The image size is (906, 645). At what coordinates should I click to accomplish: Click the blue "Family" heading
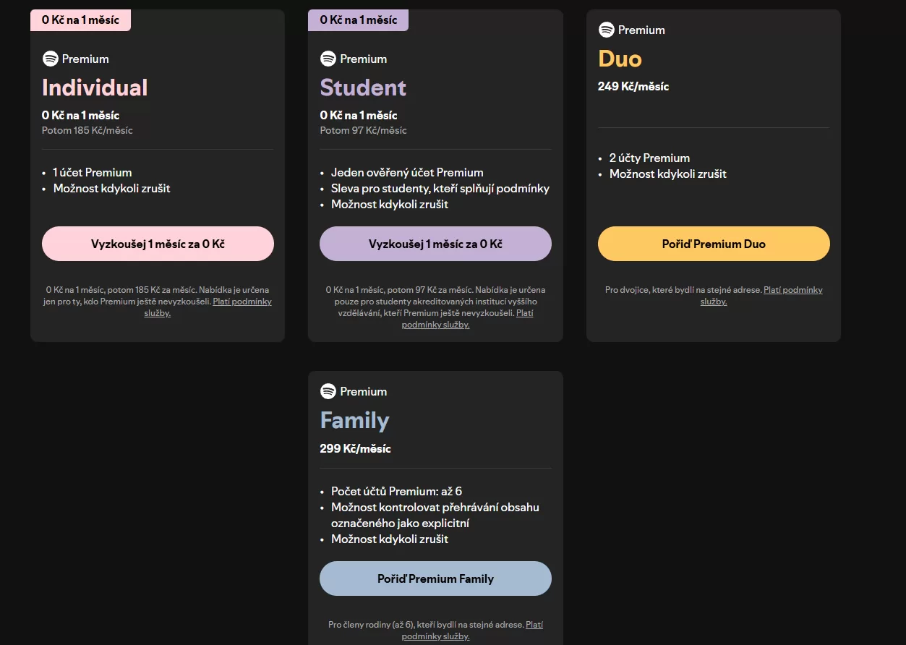tap(354, 420)
